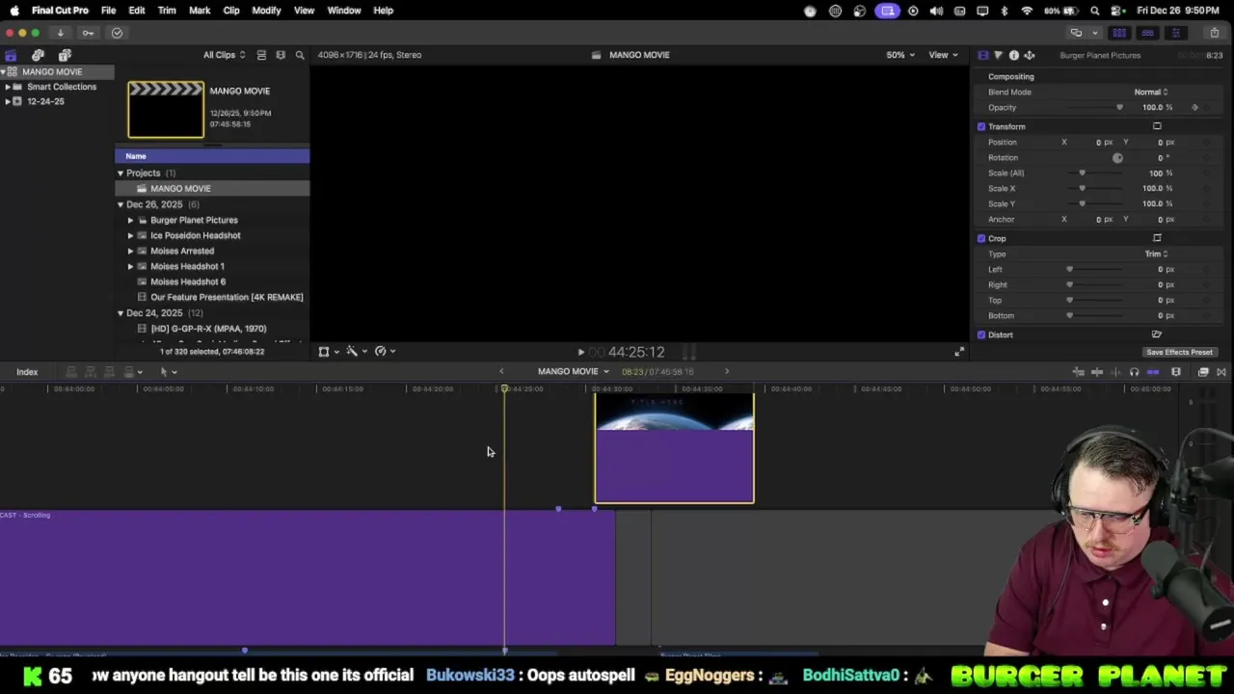Screen dimensions: 1234x694
Task: Open the Color inspector triangle icon
Action: point(998,55)
